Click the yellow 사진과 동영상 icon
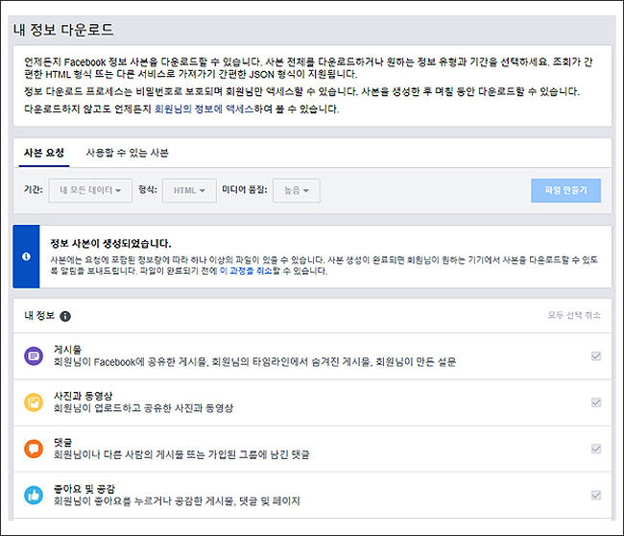Viewport: 624px width, 536px height. coord(34,402)
